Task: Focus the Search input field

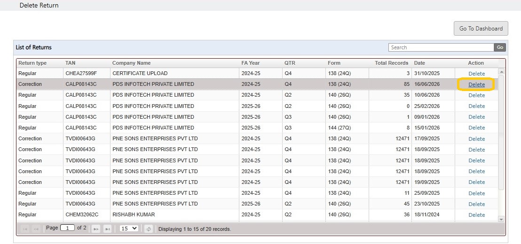Action: [x=441, y=47]
